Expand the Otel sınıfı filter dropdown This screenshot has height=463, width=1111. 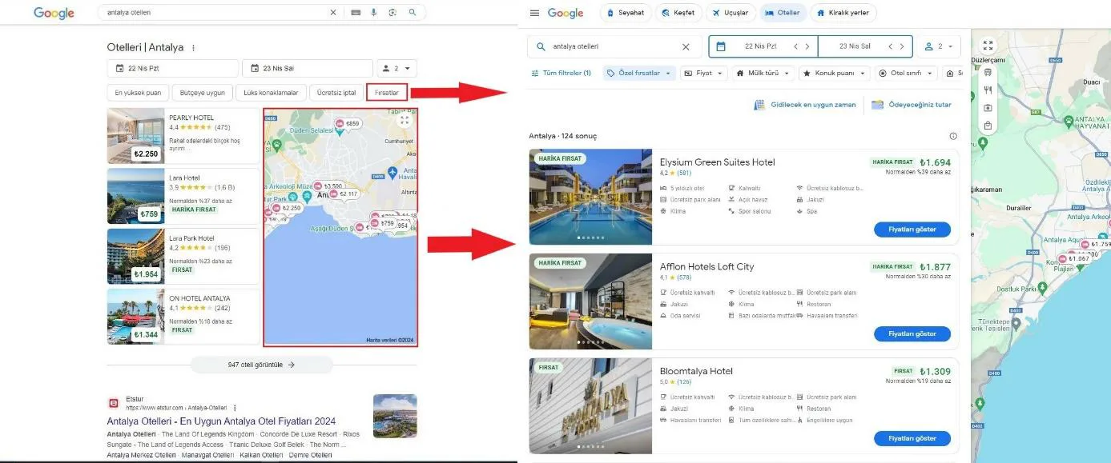[x=906, y=73]
